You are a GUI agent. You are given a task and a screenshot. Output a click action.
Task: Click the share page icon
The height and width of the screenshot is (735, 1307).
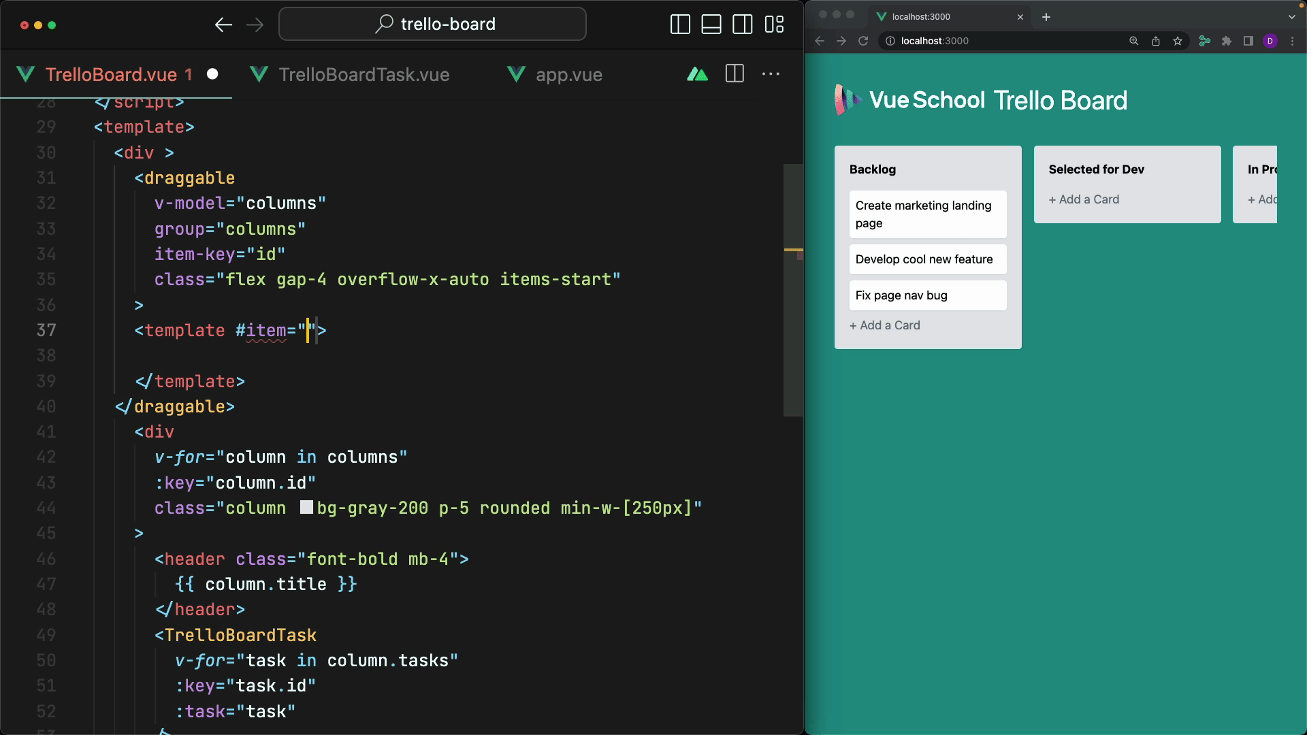pyautogui.click(x=1156, y=41)
